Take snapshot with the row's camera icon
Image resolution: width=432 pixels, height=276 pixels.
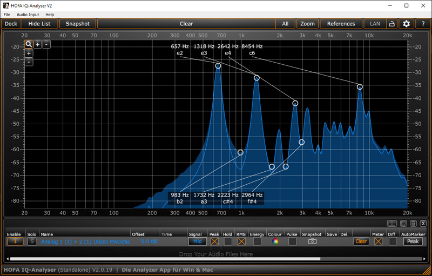312,241
